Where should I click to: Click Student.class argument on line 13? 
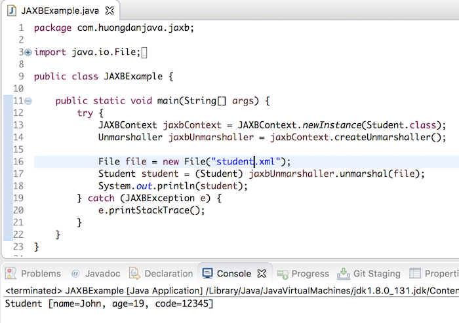[401, 126]
